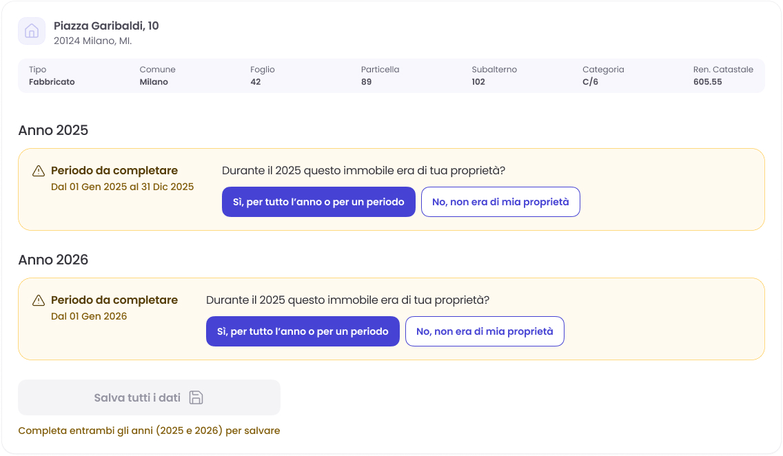Click the "Salva tutti i dati" label
This screenshot has width=783, height=456.
(137, 397)
